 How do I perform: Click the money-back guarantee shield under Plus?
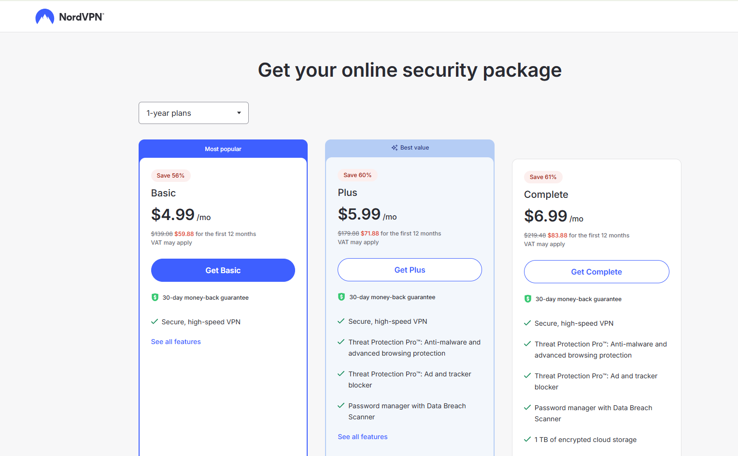341,297
